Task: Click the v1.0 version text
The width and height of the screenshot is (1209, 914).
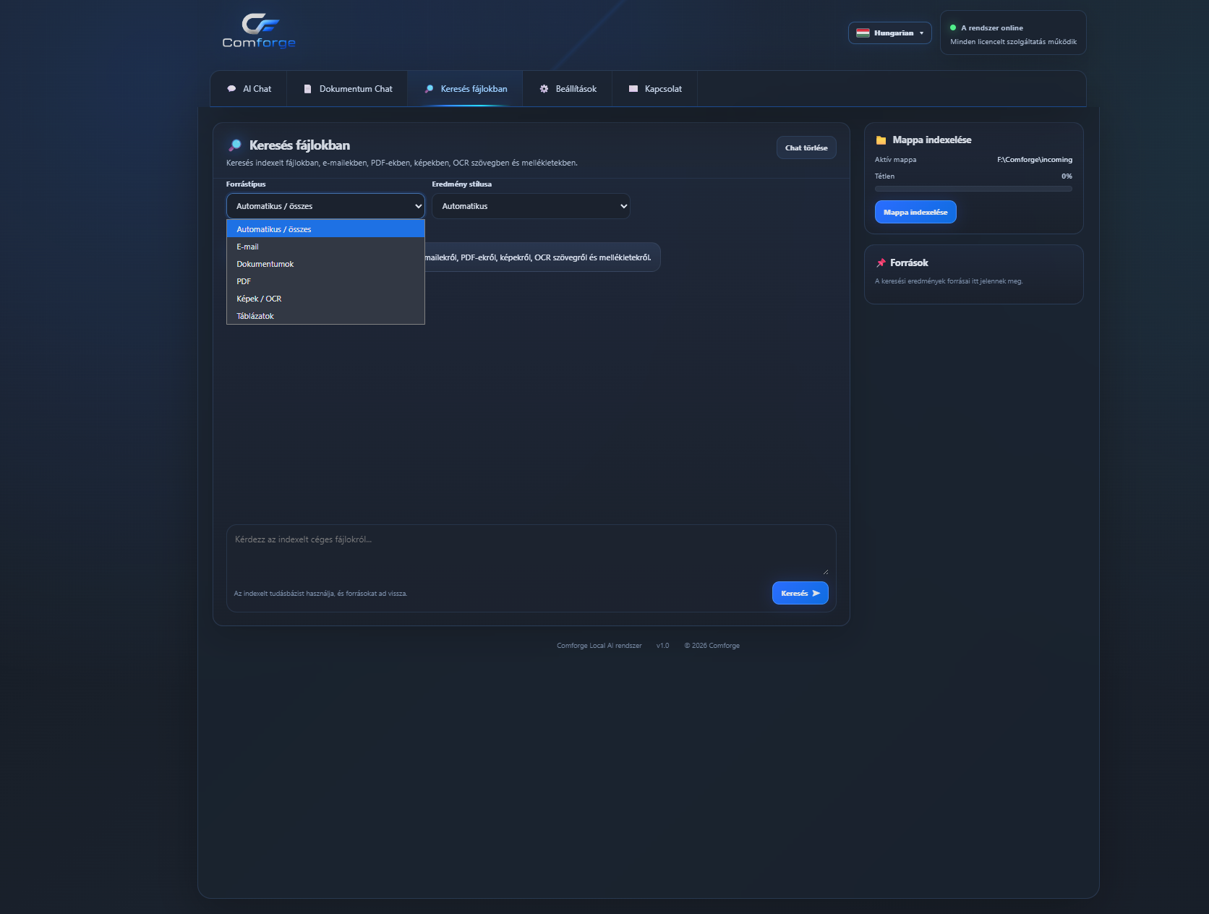Action: click(x=662, y=646)
